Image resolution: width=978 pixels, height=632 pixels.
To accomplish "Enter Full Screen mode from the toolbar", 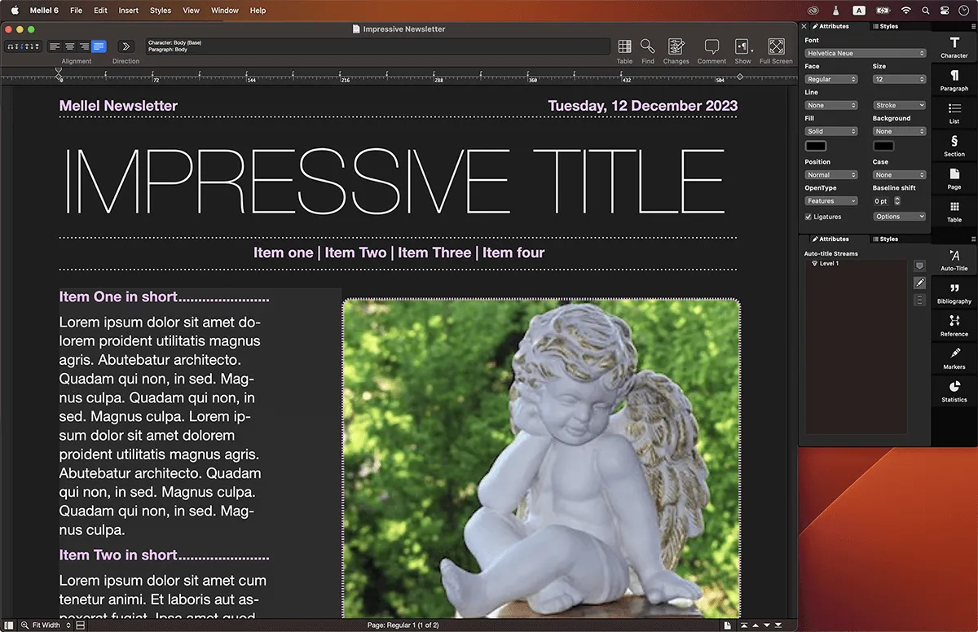I will (776, 47).
